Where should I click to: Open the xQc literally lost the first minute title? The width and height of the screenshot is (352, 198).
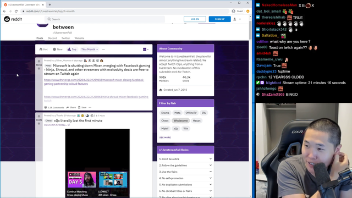[x=78, y=121]
